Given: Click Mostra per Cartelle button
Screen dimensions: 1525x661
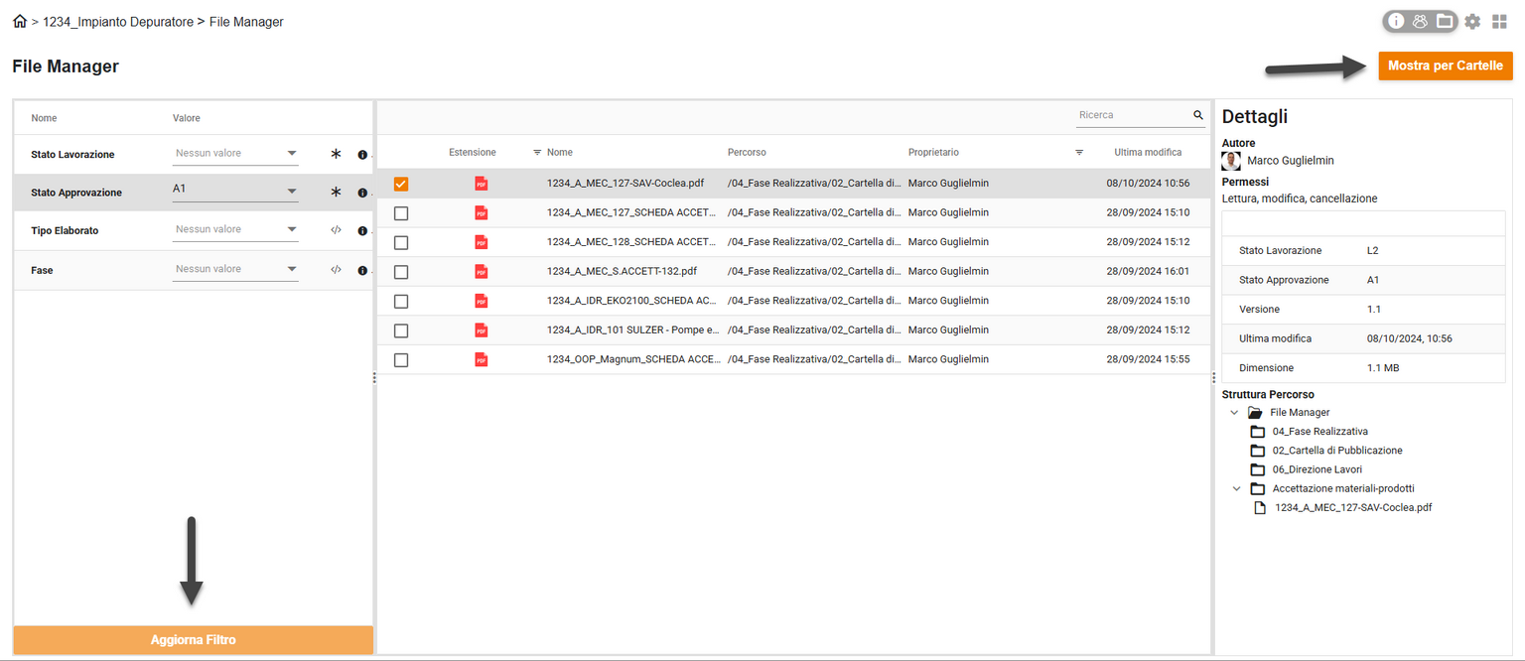Looking at the screenshot, I should coord(1446,66).
